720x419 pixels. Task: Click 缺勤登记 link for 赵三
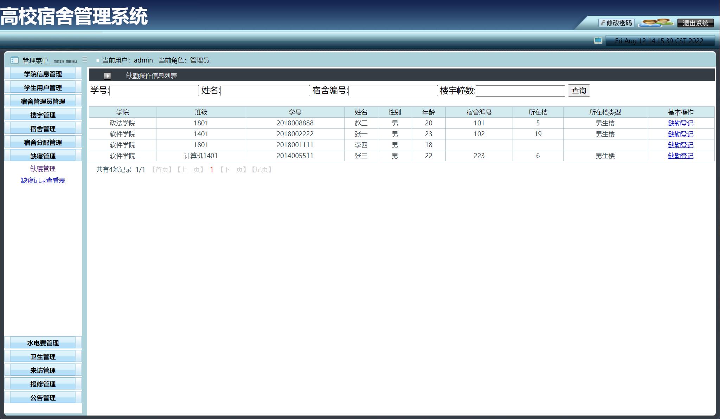(x=680, y=123)
